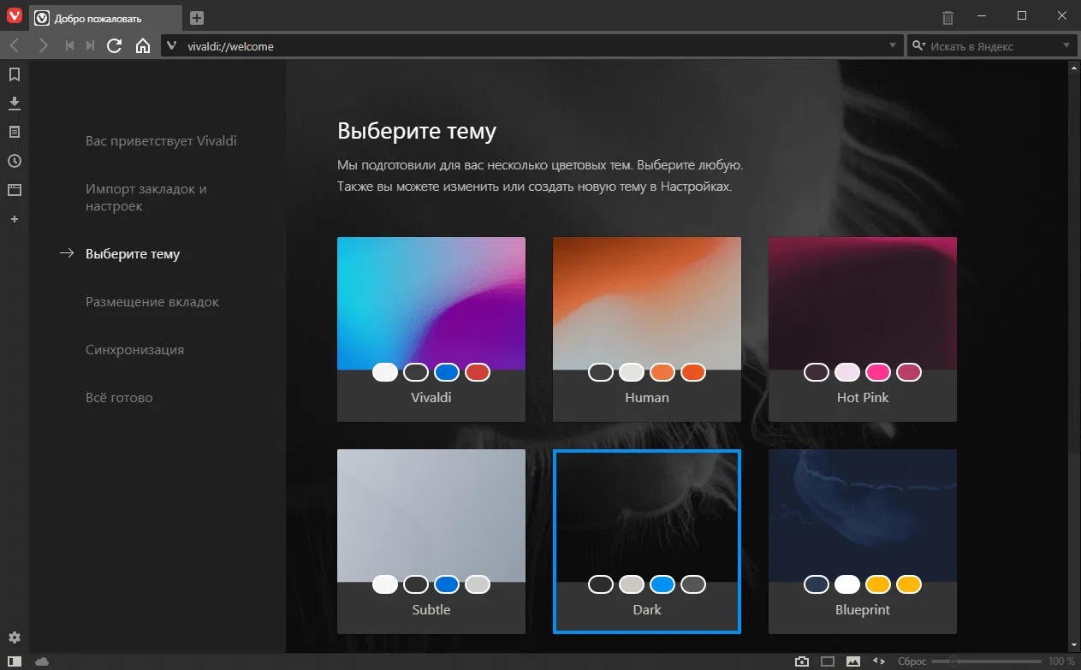The height and width of the screenshot is (670, 1081).
Task: Click the blue swatch on Vivaldi theme
Action: pos(447,372)
